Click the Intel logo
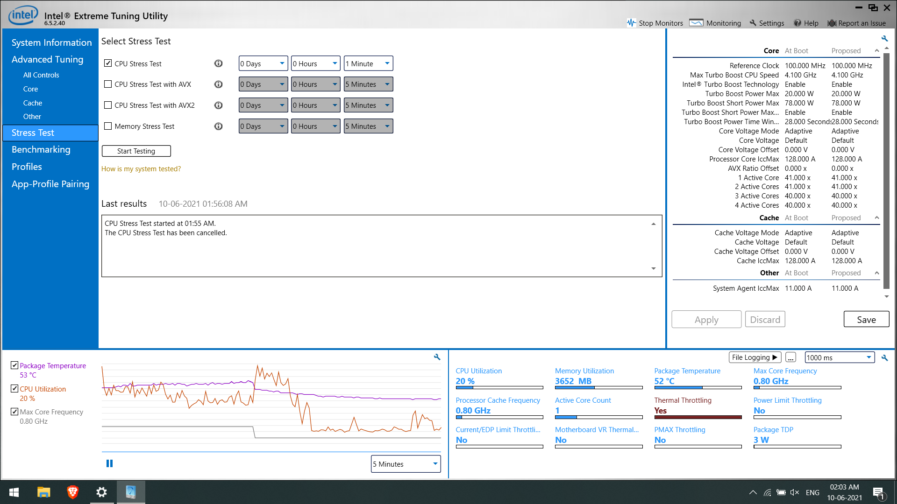 (23, 15)
